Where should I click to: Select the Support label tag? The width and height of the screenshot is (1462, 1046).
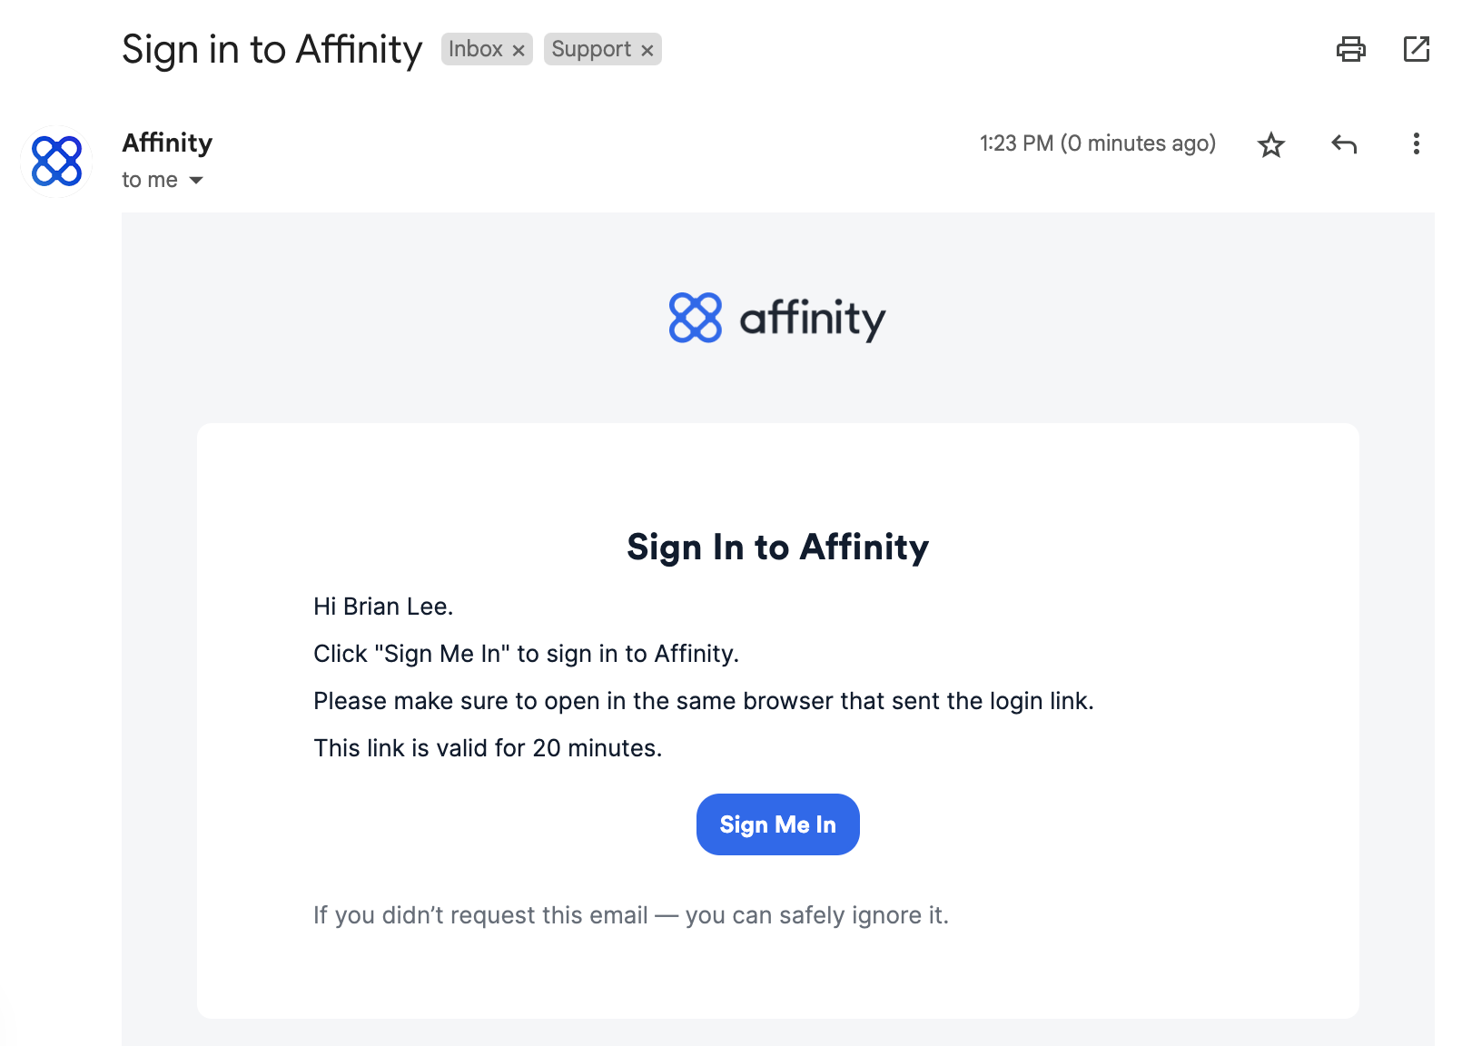point(590,50)
